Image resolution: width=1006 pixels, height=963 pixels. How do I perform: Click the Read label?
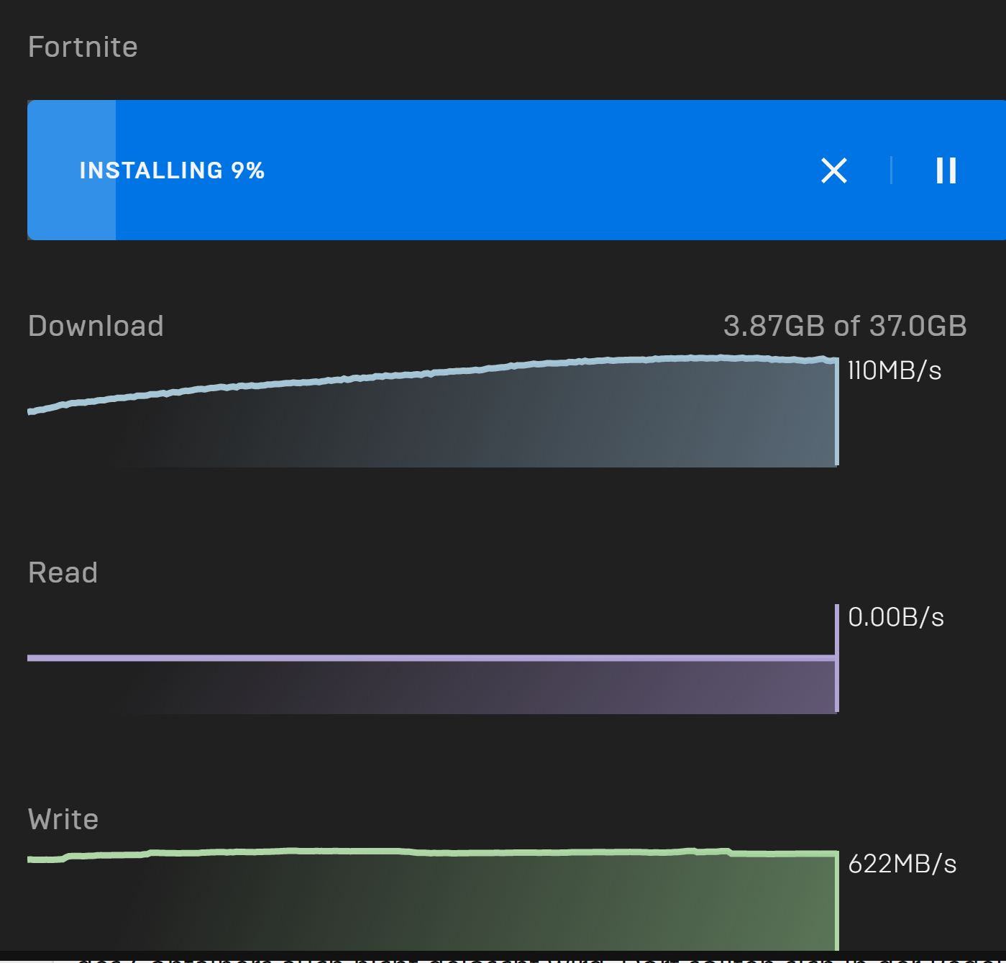click(63, 572)
